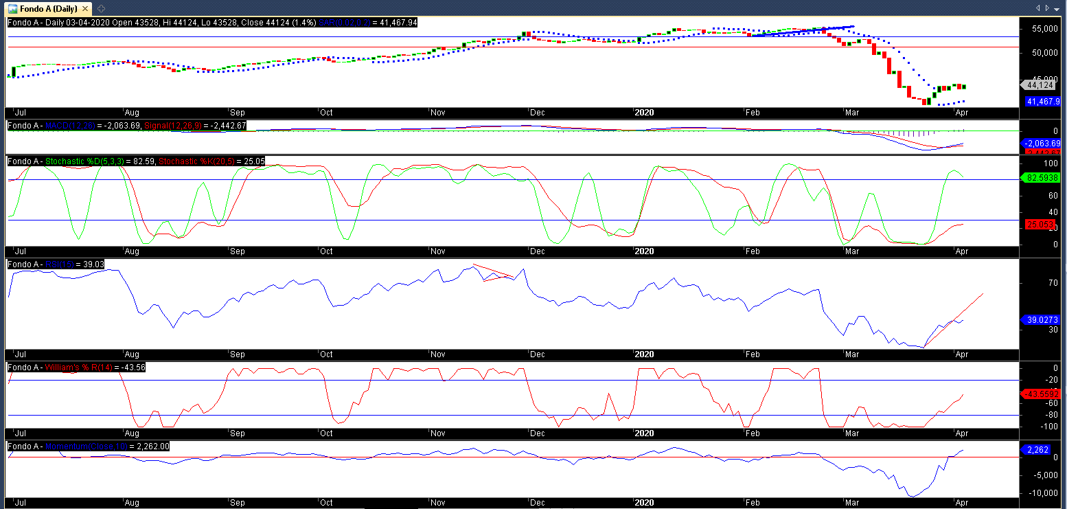Click the red -43.55 Williams %R label
The image size is (1067, 509).
tap(1042, 394)
